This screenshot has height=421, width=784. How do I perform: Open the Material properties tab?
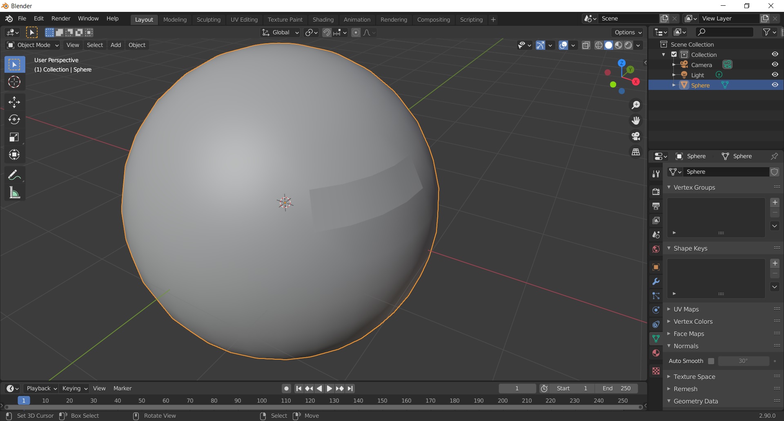pos(656,353)
